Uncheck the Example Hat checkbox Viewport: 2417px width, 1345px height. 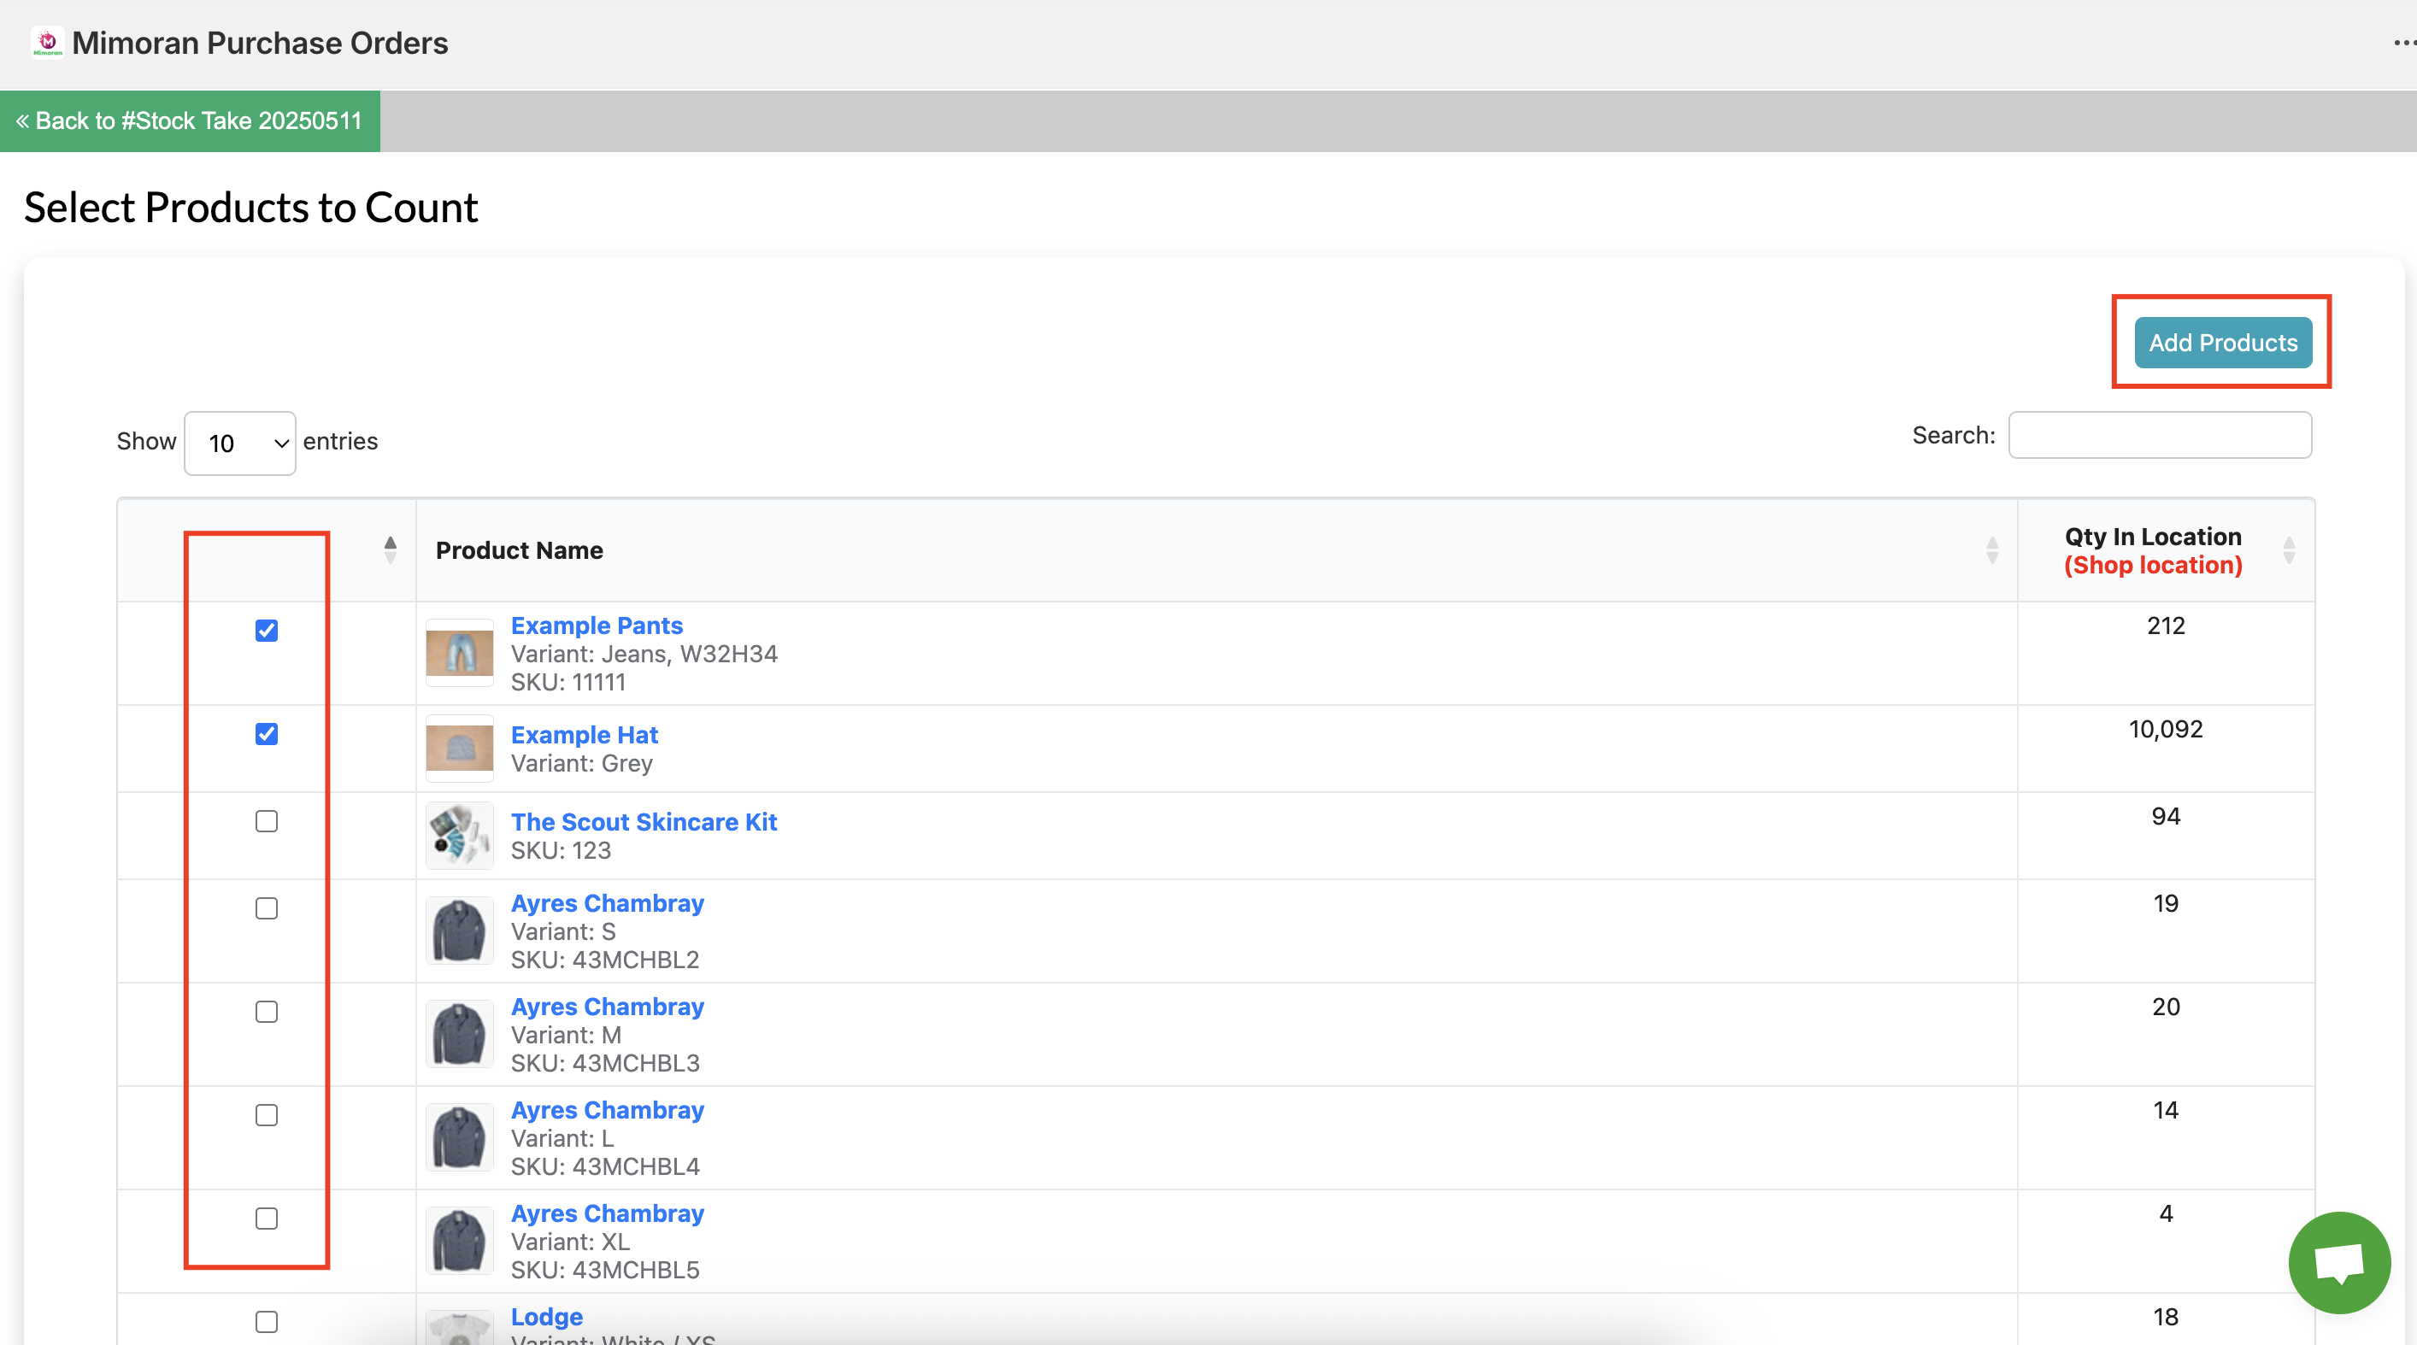click(267, 733)
